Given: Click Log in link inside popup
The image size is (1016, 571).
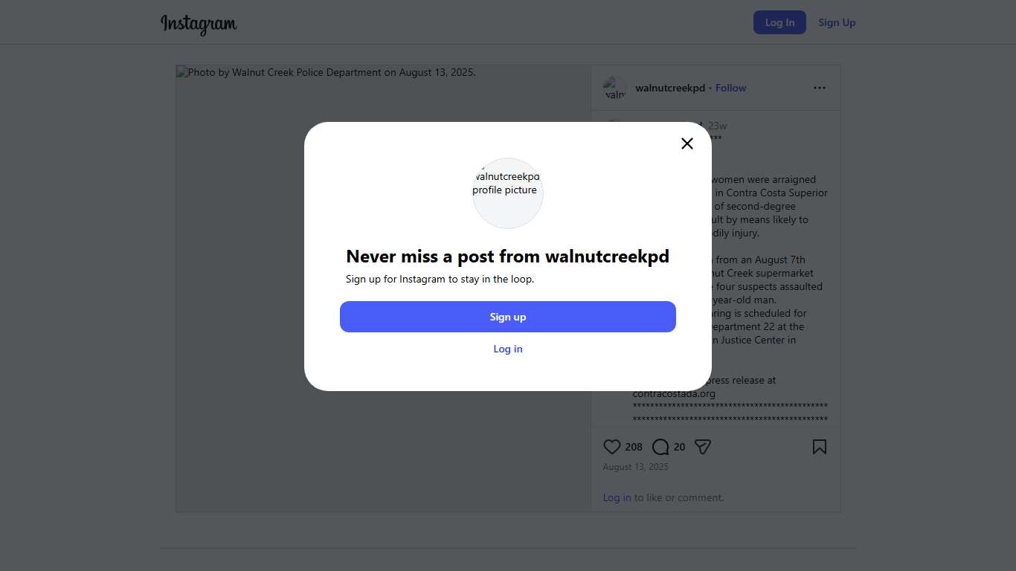Looking at the screenshot, I should (x=508, y=349).
